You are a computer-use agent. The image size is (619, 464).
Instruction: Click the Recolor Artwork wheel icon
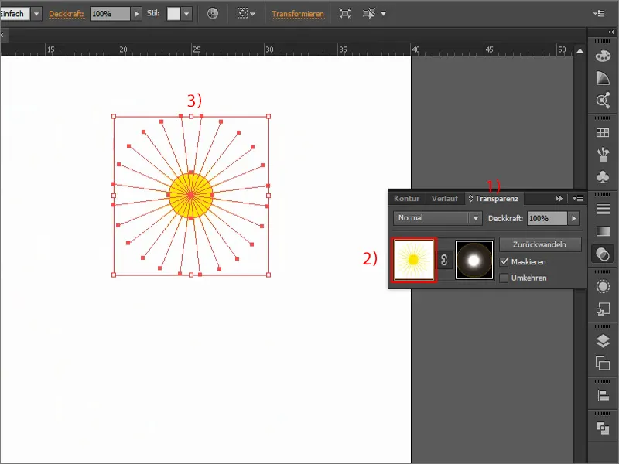pos(212,14)
